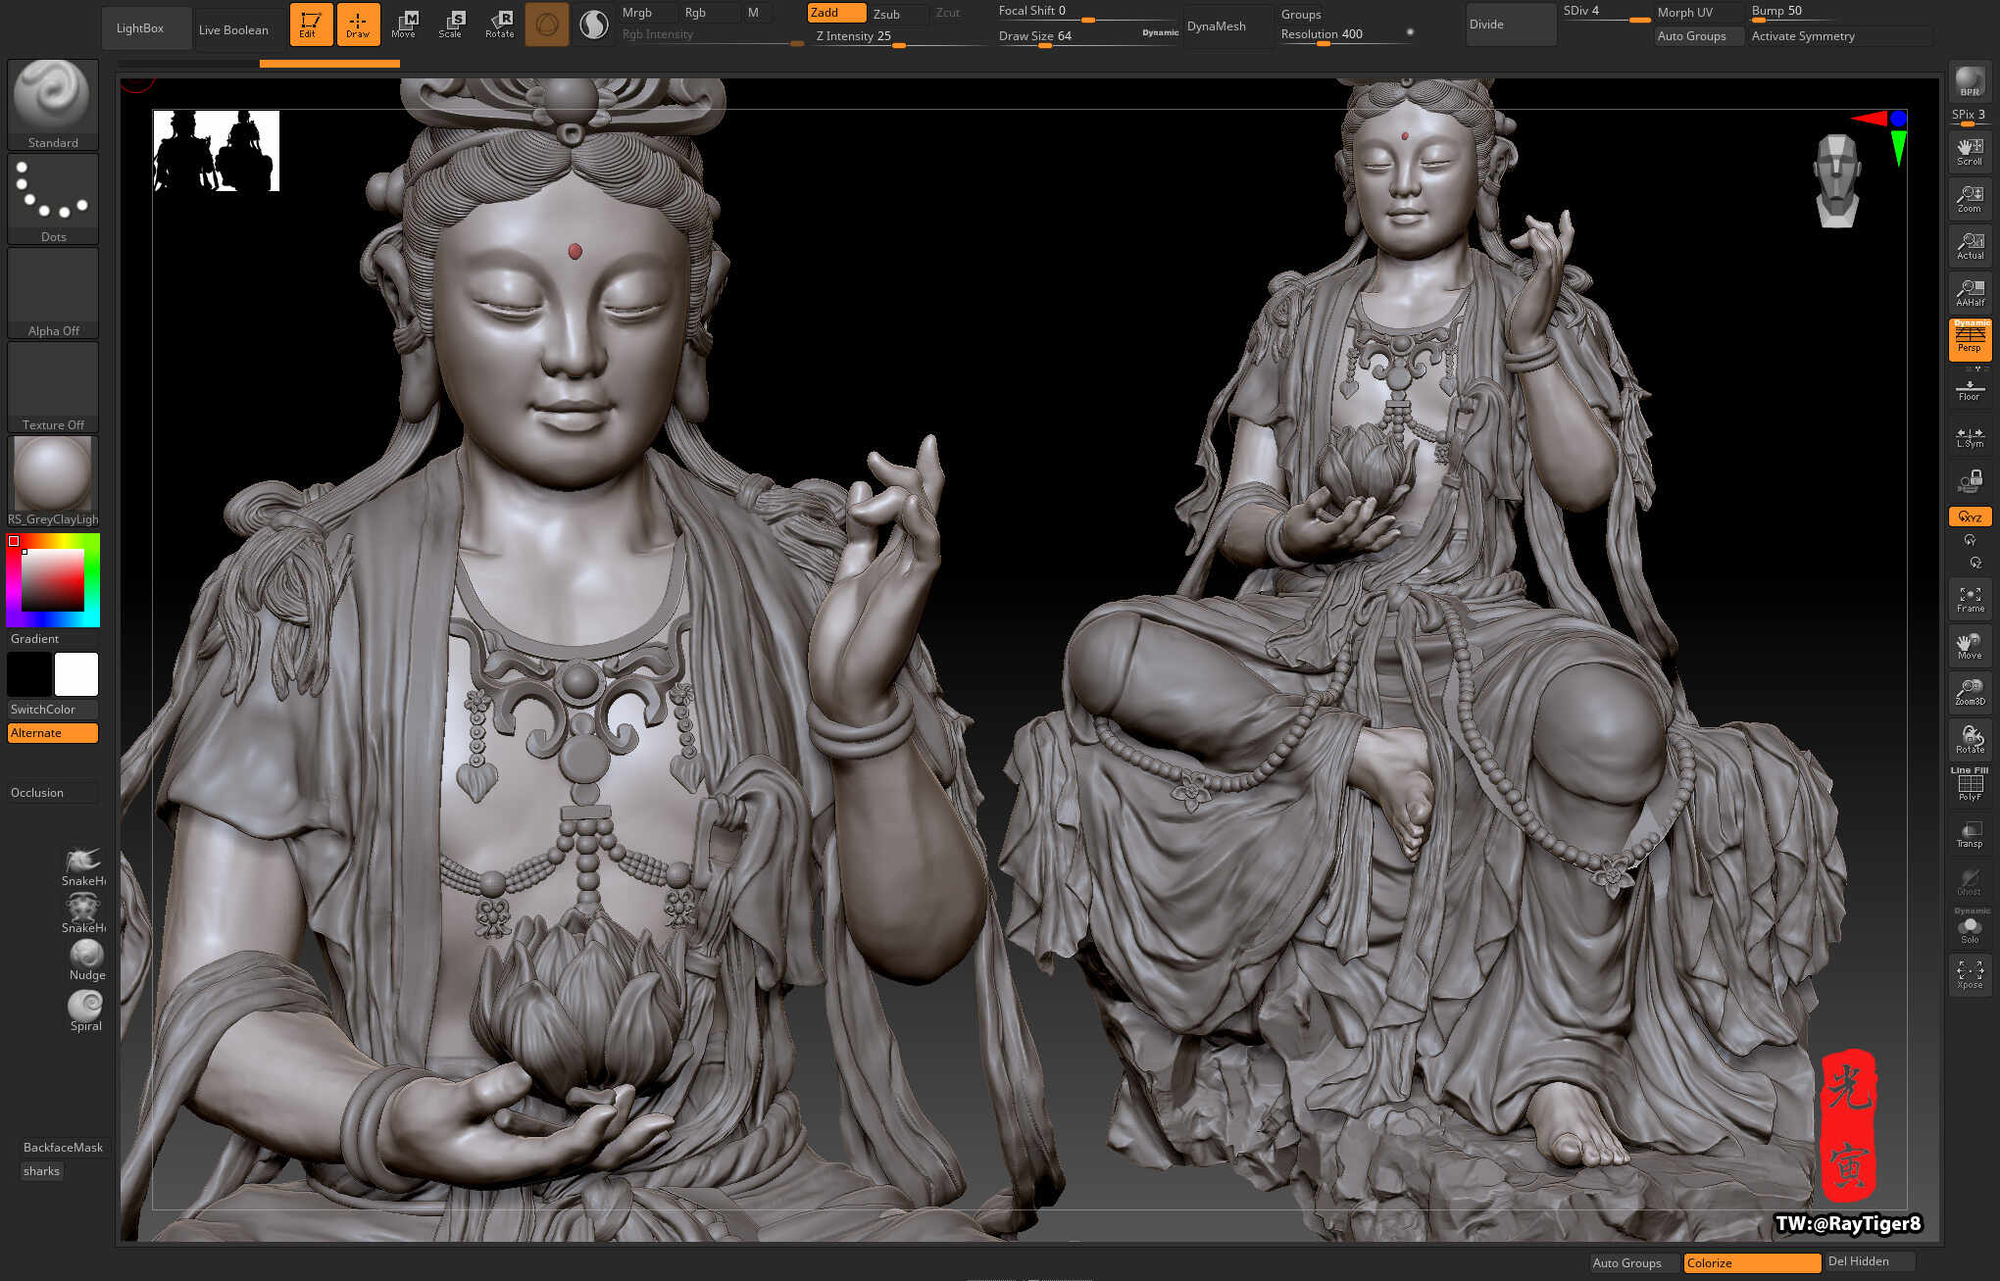
Task: Select the black secondary color swatch
Action: (29, 674)
